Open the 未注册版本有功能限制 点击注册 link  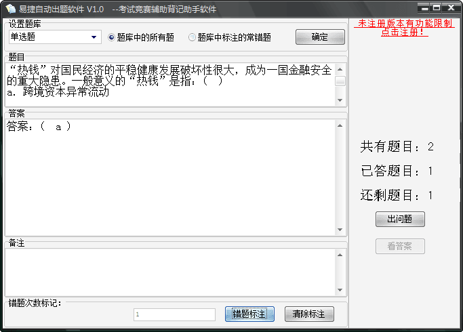click(x=405, y=28)
